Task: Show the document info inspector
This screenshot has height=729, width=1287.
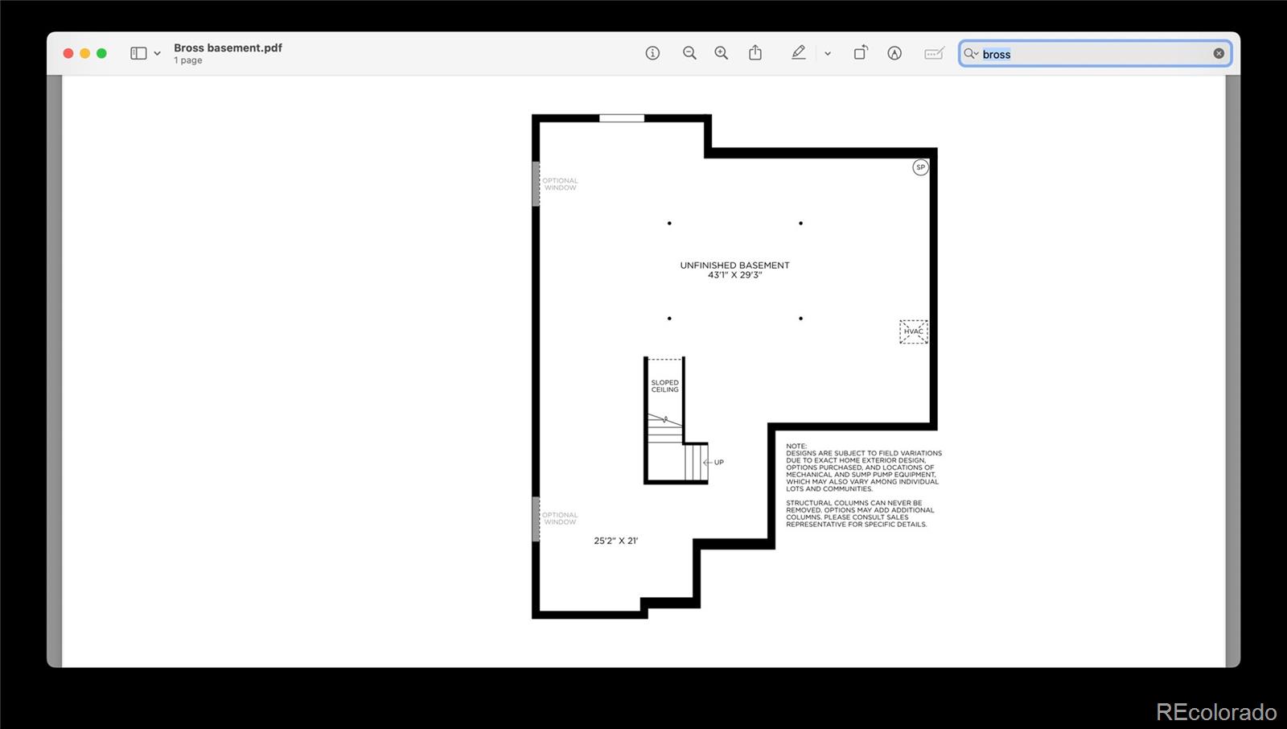Action: (652, 53)
